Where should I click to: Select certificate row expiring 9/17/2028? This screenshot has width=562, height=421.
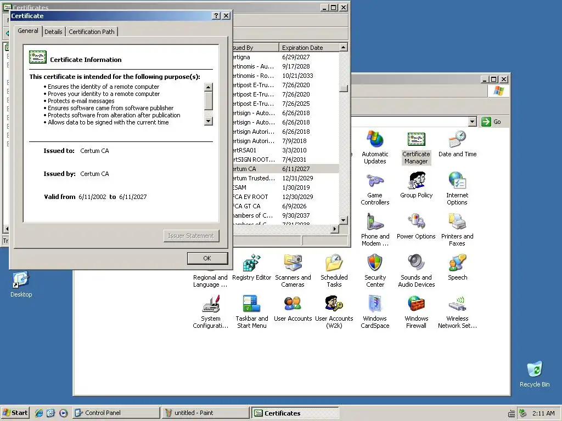[285, 66]
